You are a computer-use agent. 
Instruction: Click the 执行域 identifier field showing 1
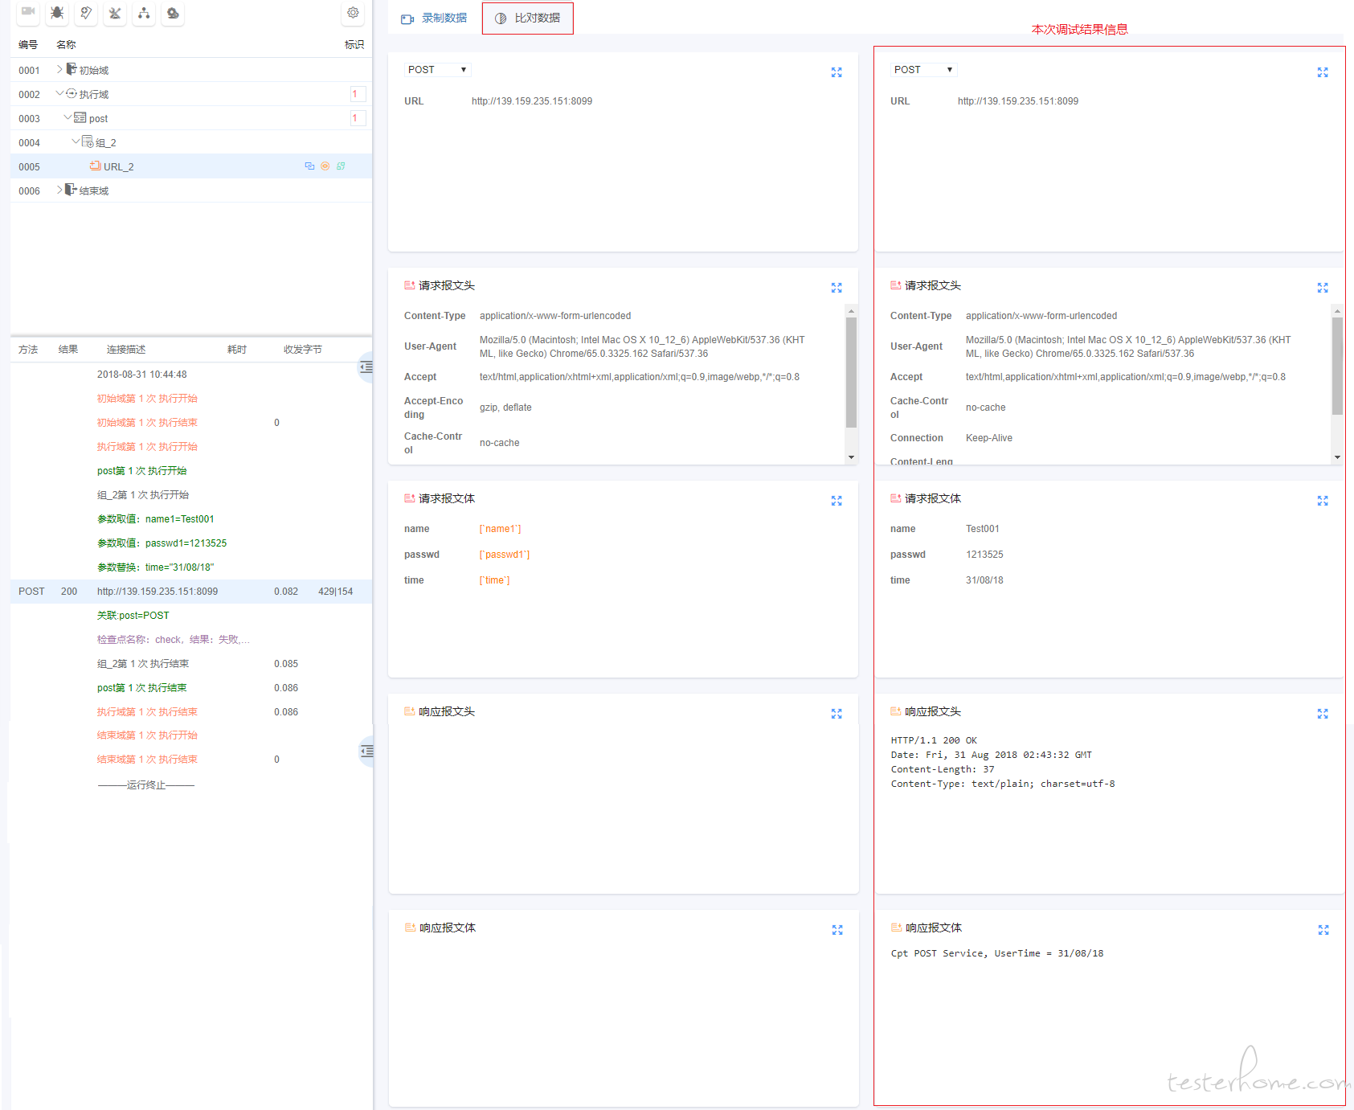358,94
